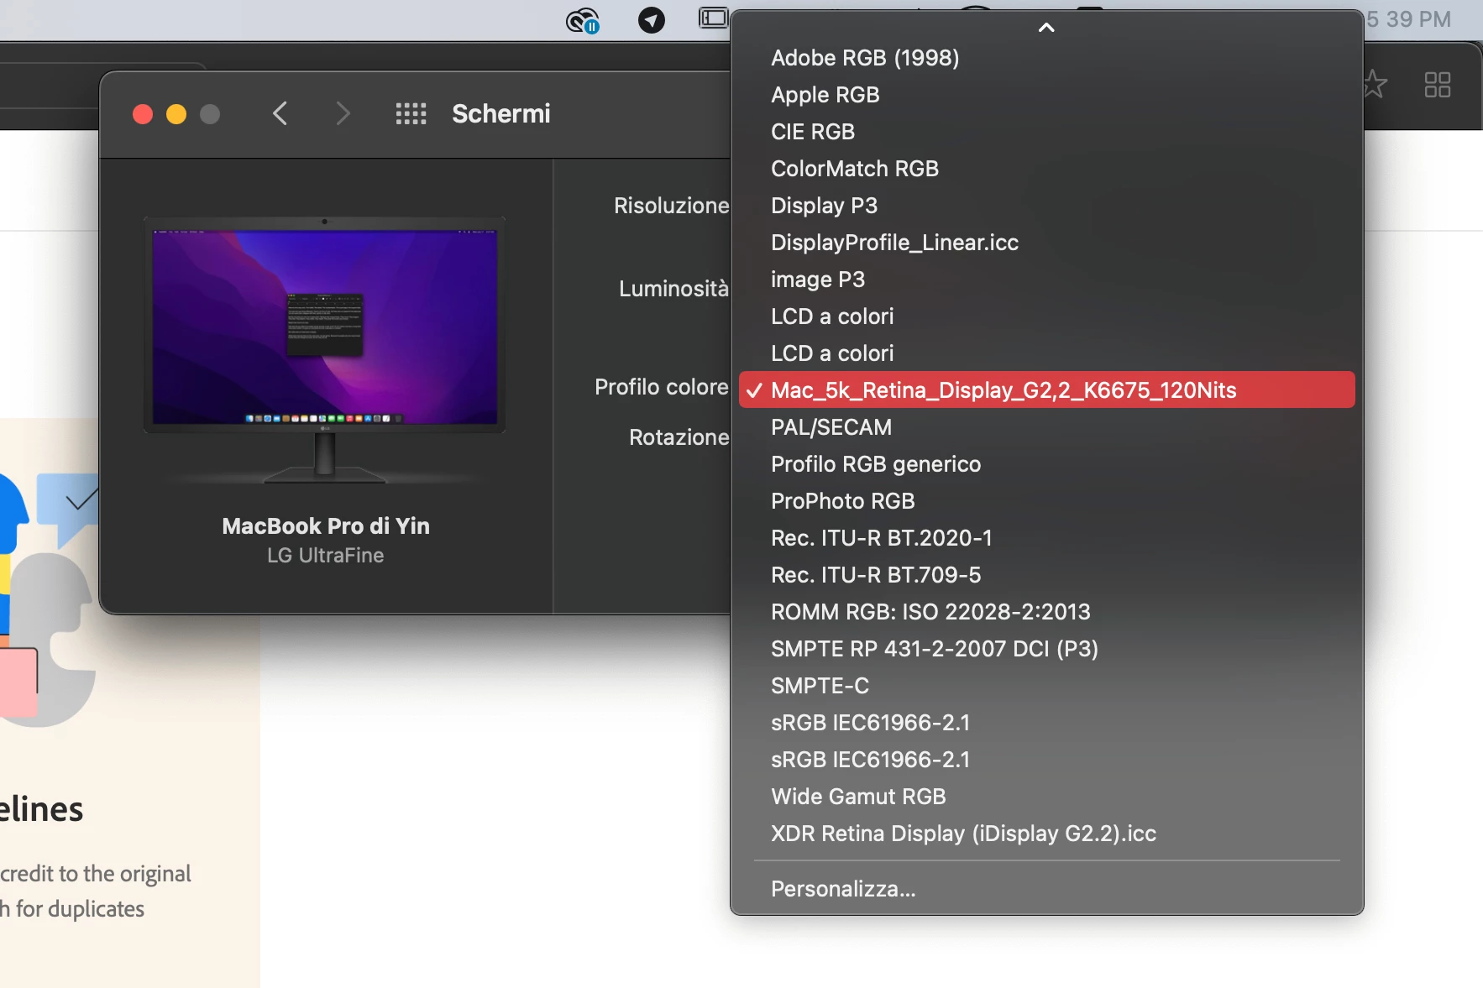Viewport: 1483px width, 988px height.
Task: Choose the first sRGB IEC61966-2.1 entry
Action: coord(1046,723)
